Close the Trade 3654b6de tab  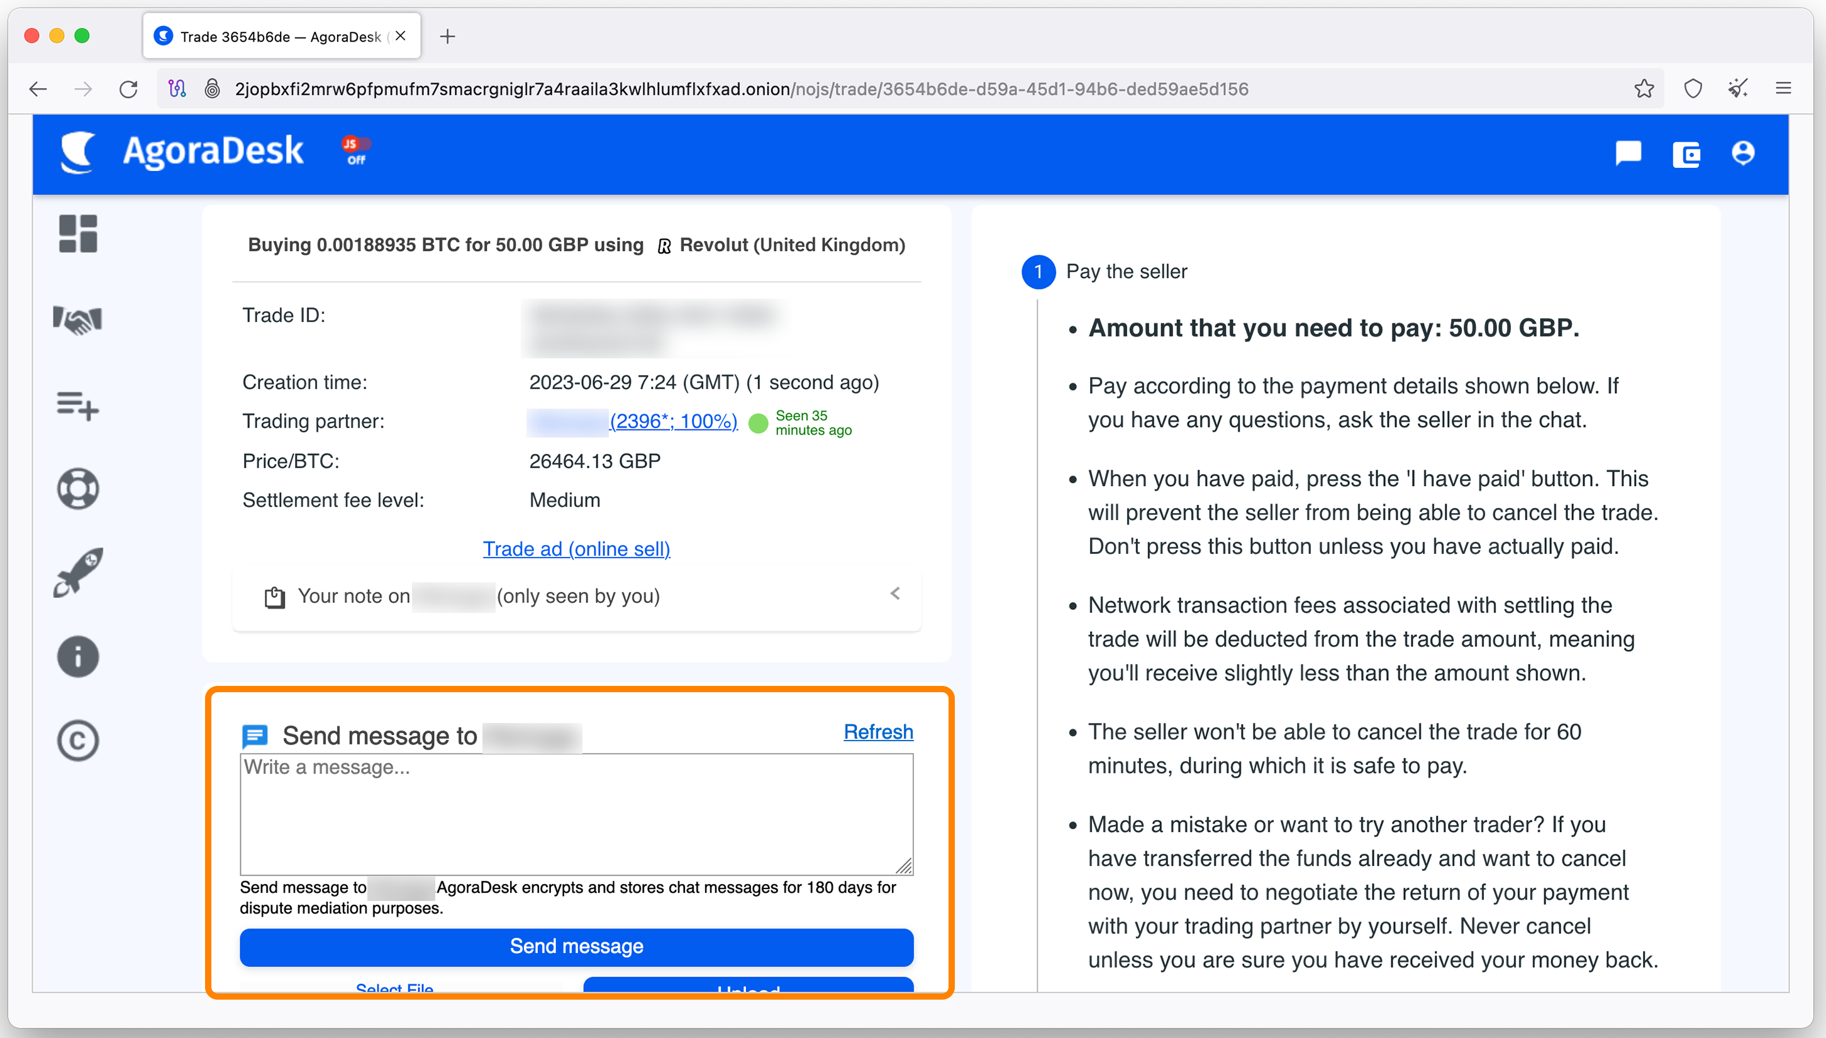click(401, 36)
